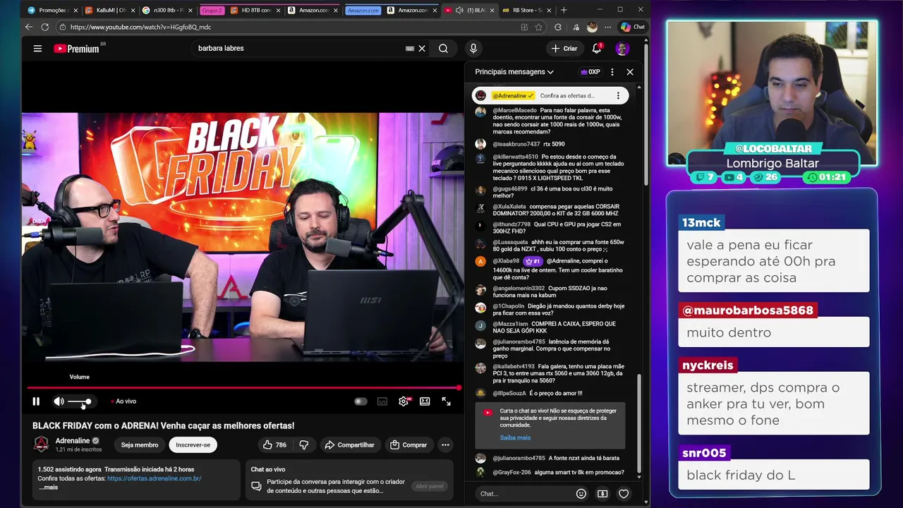Open a new browser tab
903x508 pixels.
coord(564,10)
